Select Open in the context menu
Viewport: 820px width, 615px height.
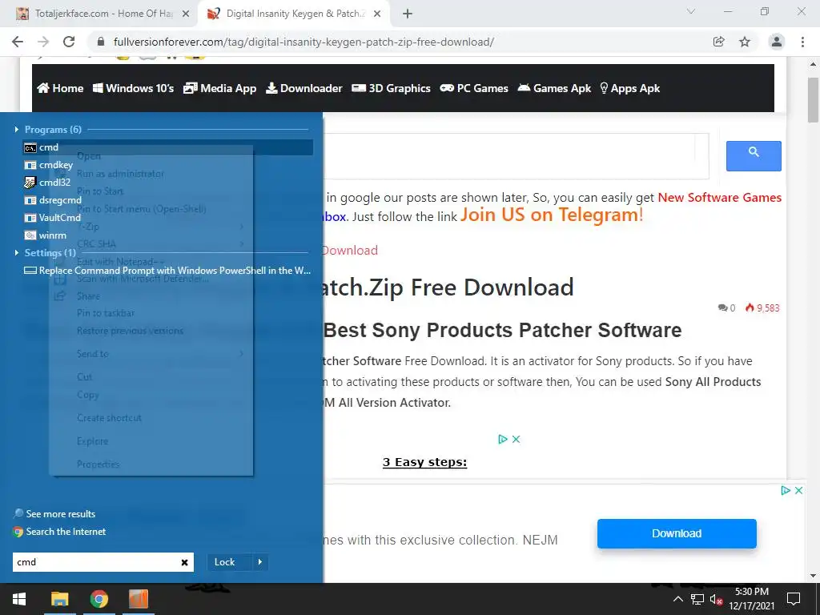click(88, 156)
